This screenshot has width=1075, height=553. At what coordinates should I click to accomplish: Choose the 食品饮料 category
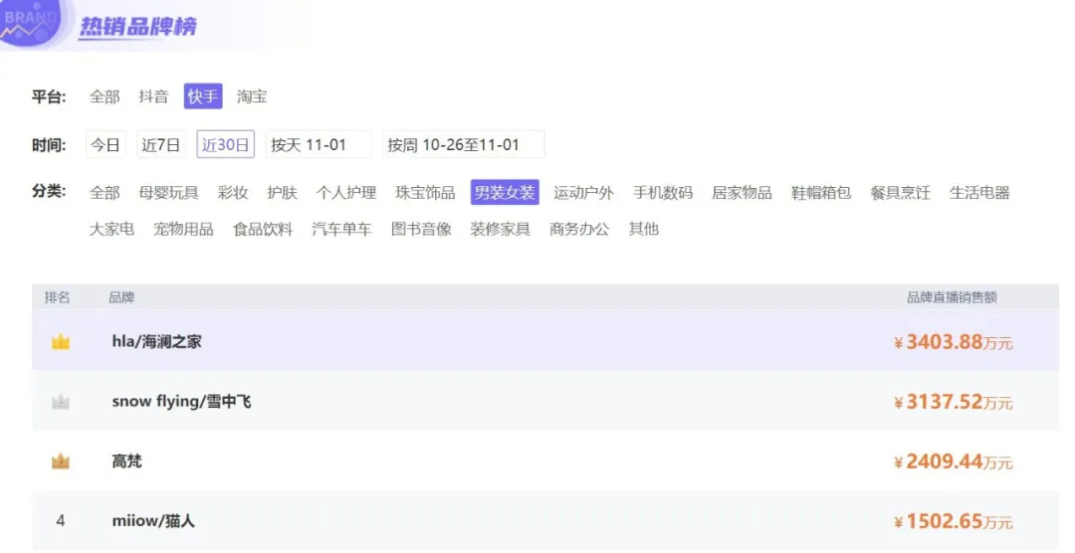click(x=263, y=229)
